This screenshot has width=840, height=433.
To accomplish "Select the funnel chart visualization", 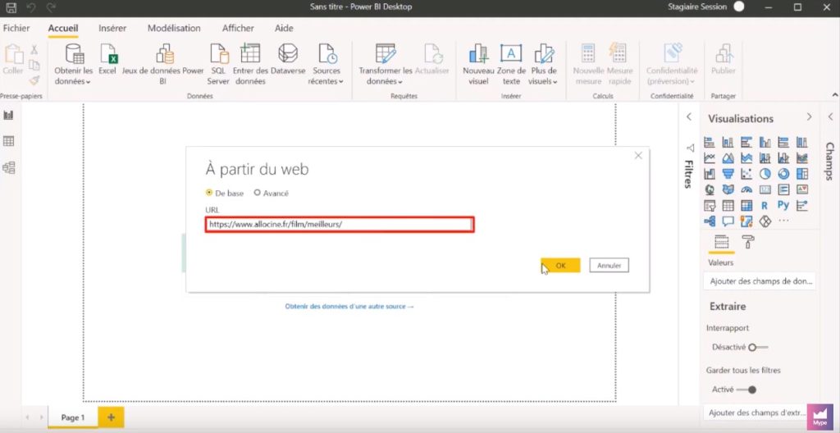I will click(728, 174).
